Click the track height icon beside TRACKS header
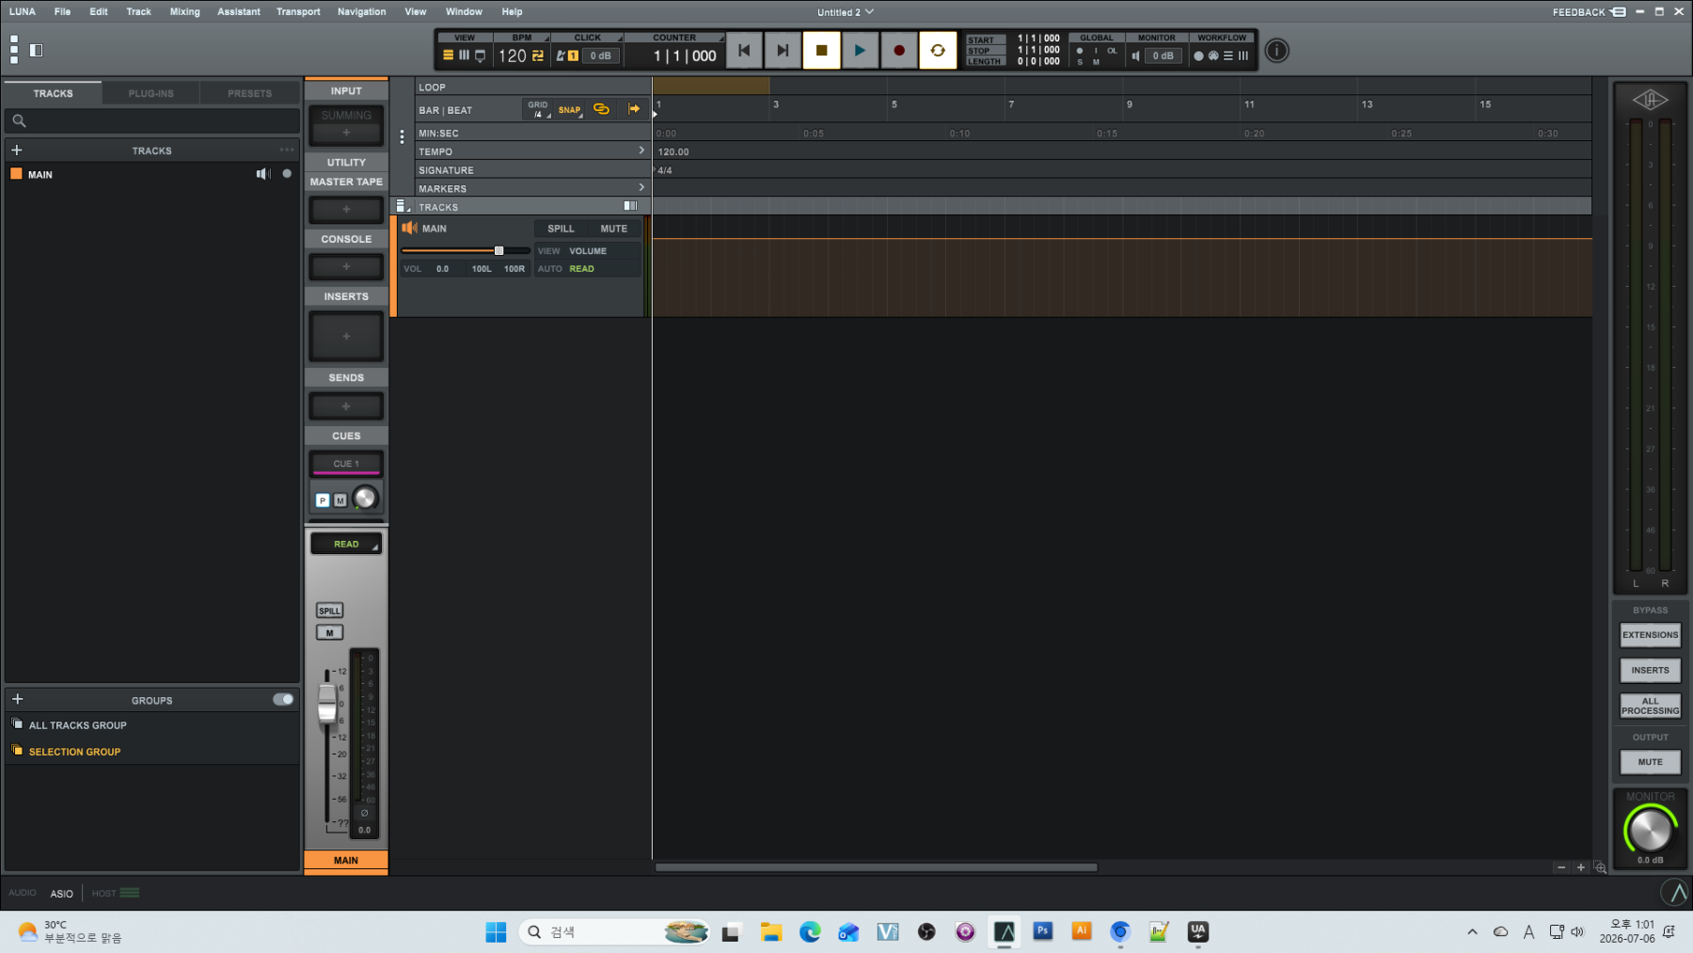Viewport: 1693px width, 953px height. coord(402,206)
